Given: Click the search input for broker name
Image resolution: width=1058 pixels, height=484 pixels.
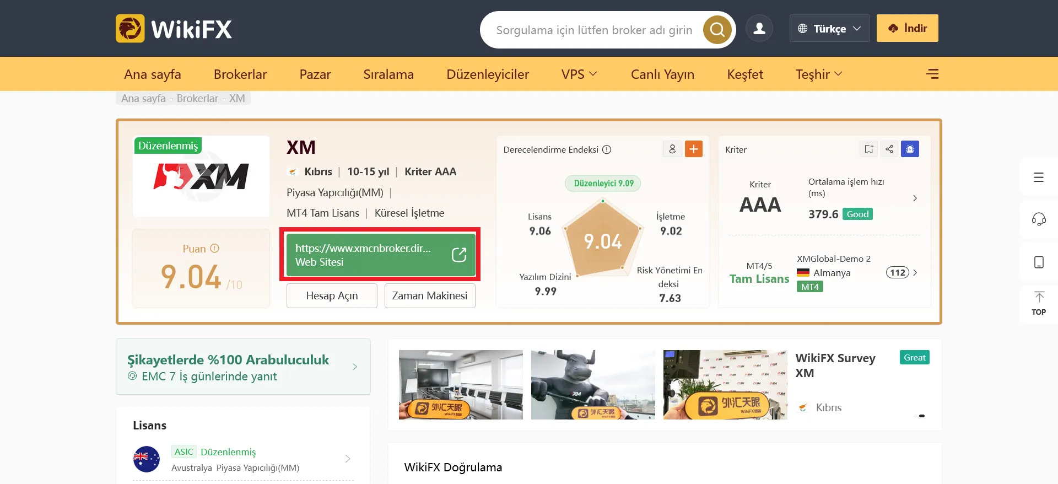Looking at the screenshot, I should 594,30.
